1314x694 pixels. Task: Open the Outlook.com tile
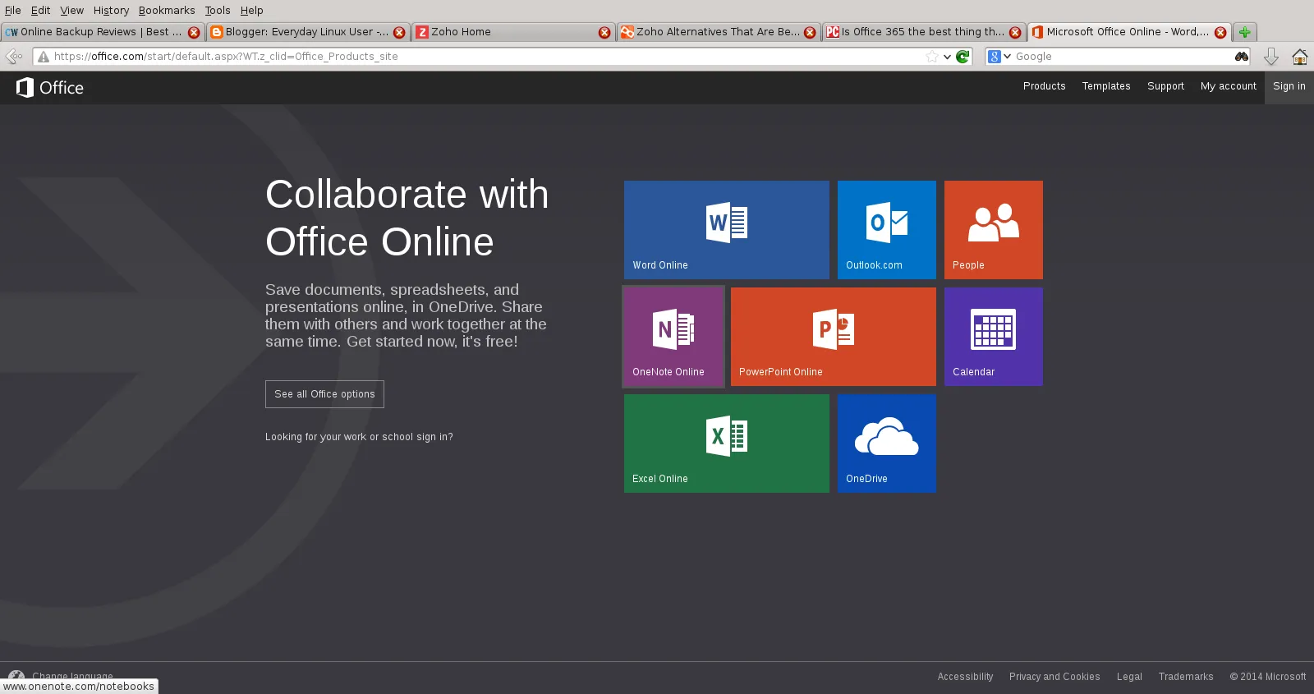(886, 230)
